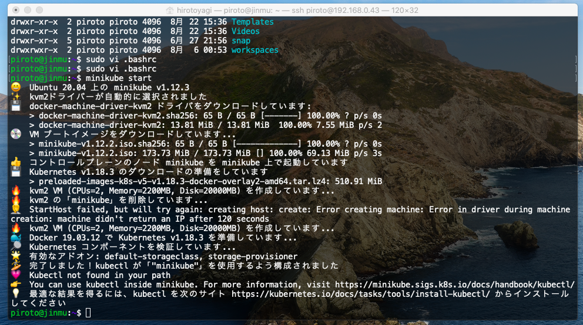Place cursor at the final shell prompt
The height and width of the screenshot is (325, 583).
click(x=88, y=313)
